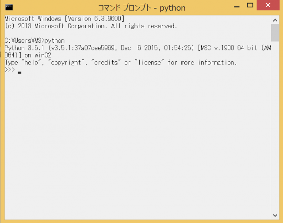283x223 pixels.
Task: Minimize the command prompt window
Action: pyautogui.click(x=236, y=6)
